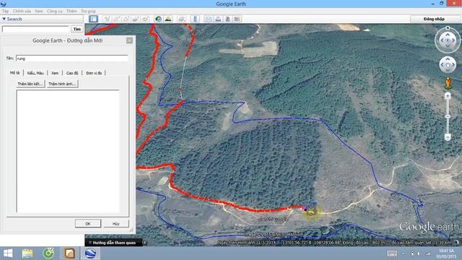Open the Xem menu in menu bar

click(38, 11)
